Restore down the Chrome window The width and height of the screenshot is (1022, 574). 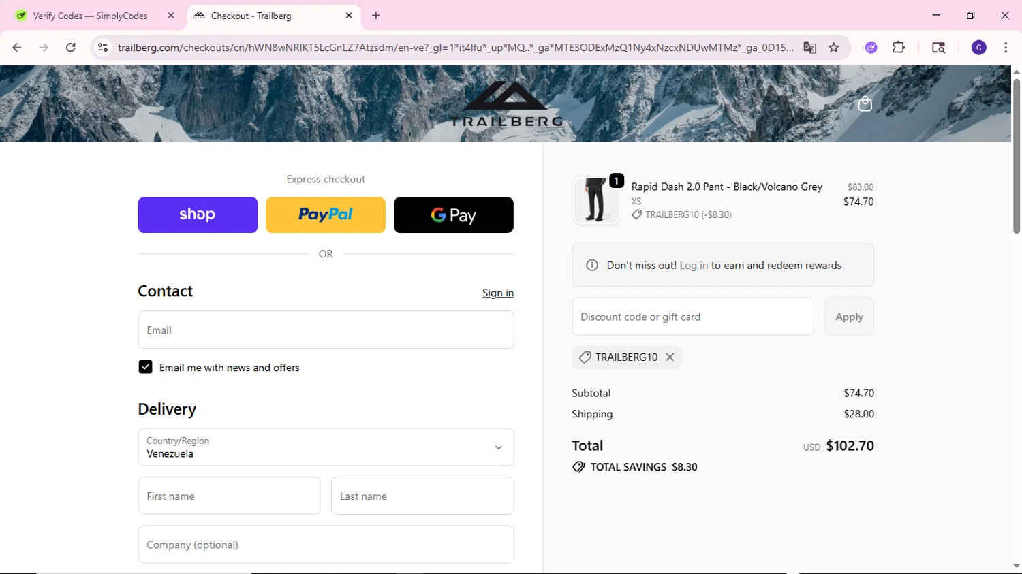971,15
